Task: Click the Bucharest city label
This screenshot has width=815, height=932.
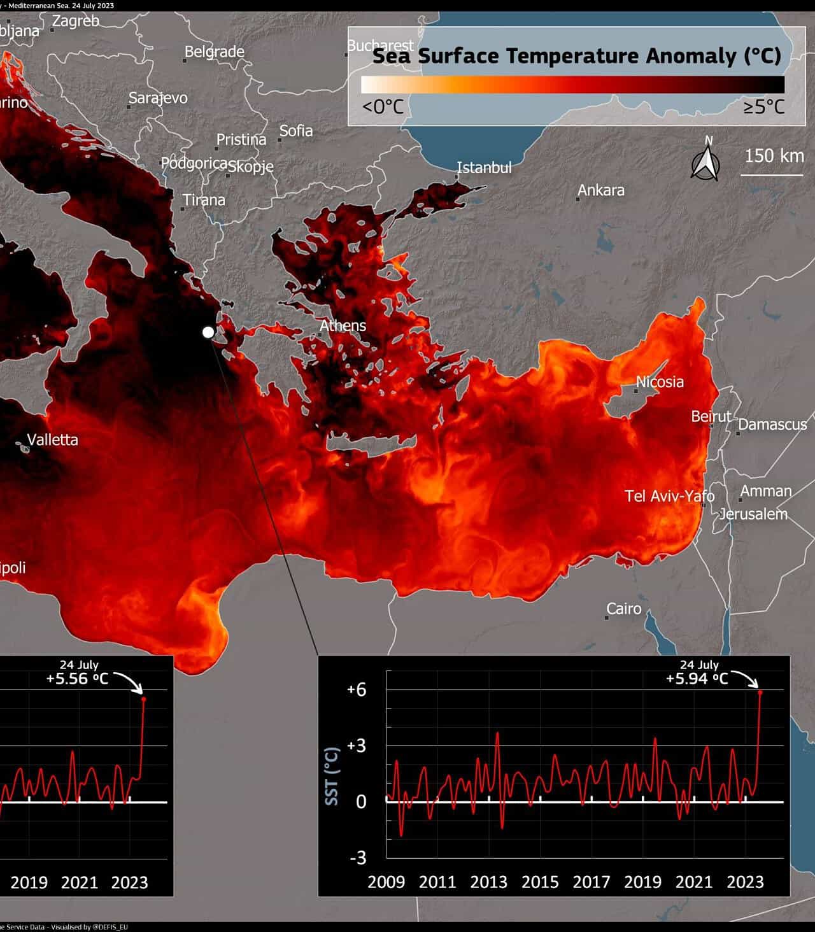Action: (380, 45)
